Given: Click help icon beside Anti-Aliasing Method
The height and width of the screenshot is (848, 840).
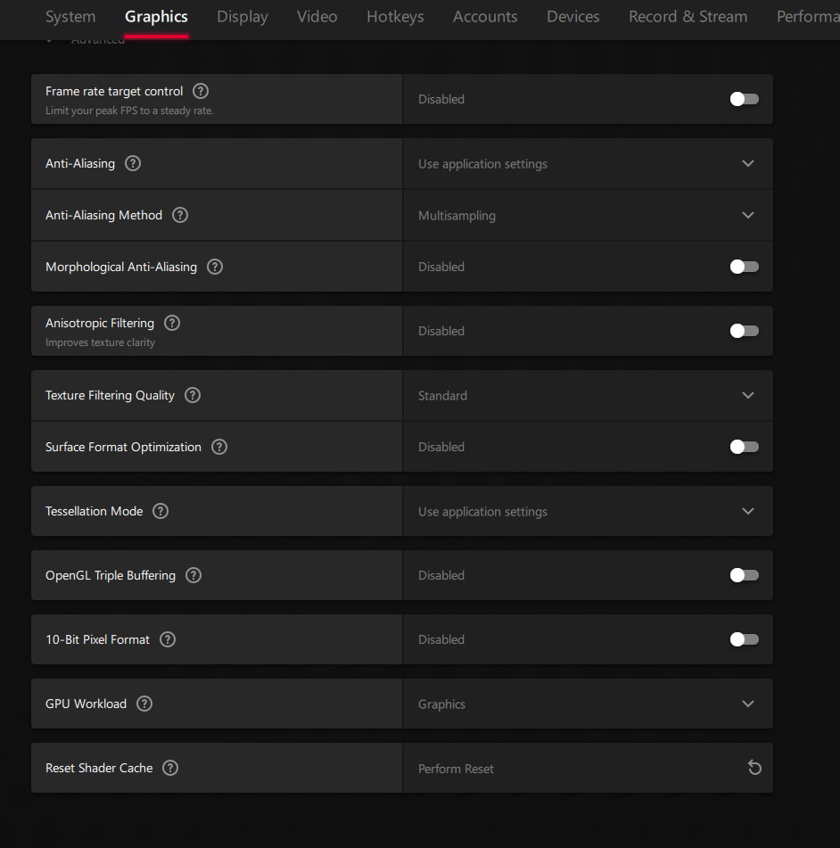Looking at the screenshot, I should point(180,215).
